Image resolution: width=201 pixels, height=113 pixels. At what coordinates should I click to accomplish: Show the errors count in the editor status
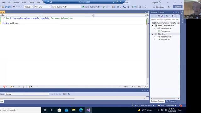coord(5,87)
